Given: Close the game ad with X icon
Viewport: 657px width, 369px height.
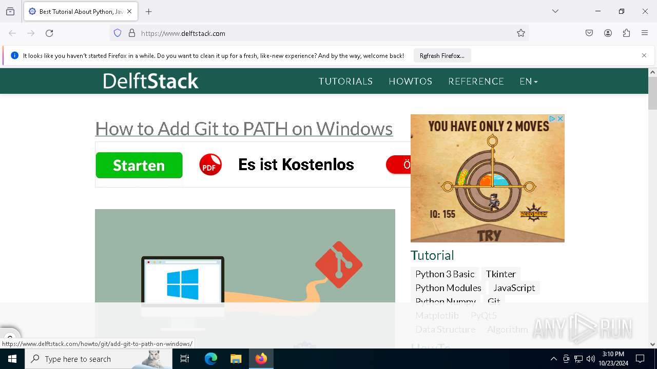Looking at the screenshot, I should pos(561,118).
